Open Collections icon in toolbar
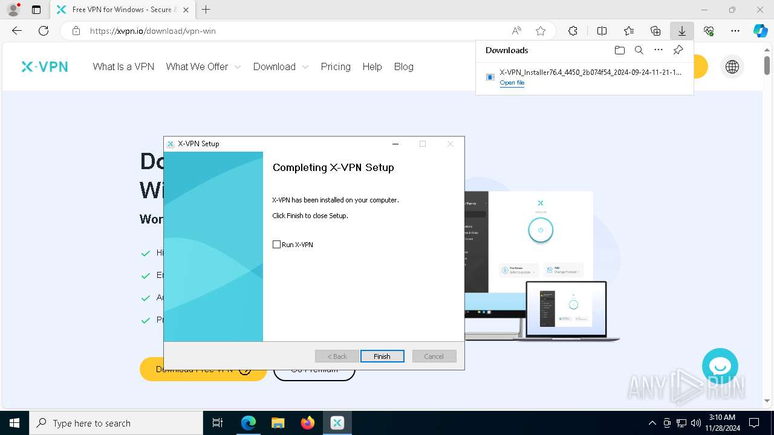This screenshot has width=774, height=435. tap(655, 31)
